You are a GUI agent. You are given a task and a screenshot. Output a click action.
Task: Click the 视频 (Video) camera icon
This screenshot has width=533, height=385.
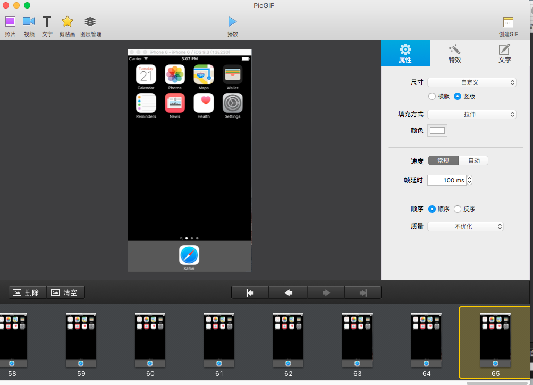[29, 22]
